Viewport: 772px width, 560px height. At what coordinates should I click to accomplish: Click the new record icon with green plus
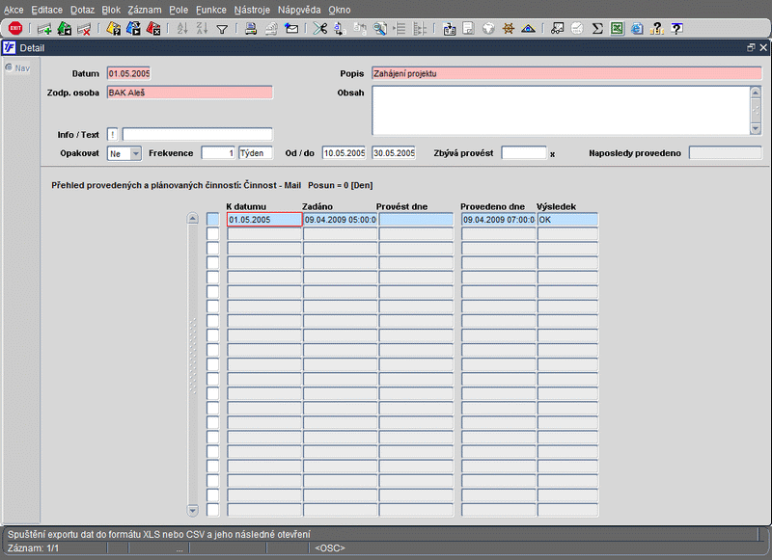(44, 29)
